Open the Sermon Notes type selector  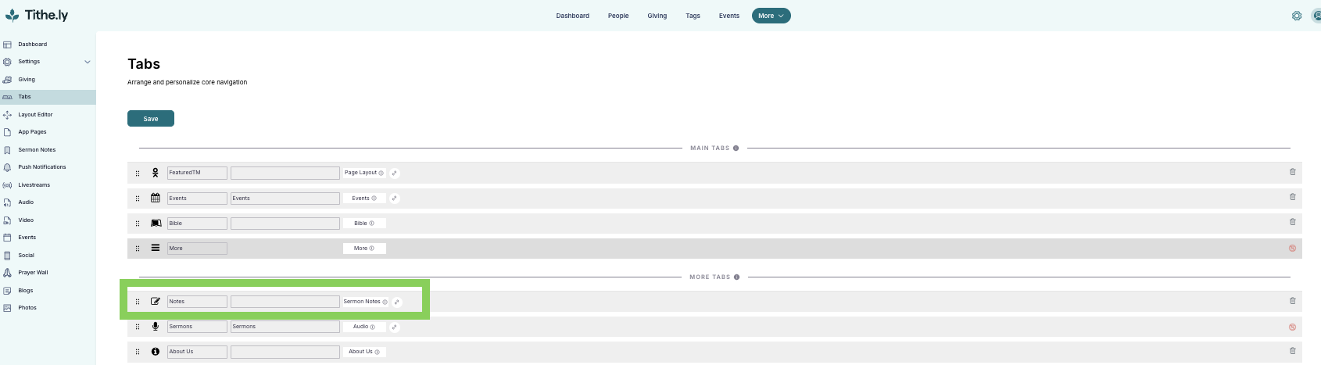point(366,302)
